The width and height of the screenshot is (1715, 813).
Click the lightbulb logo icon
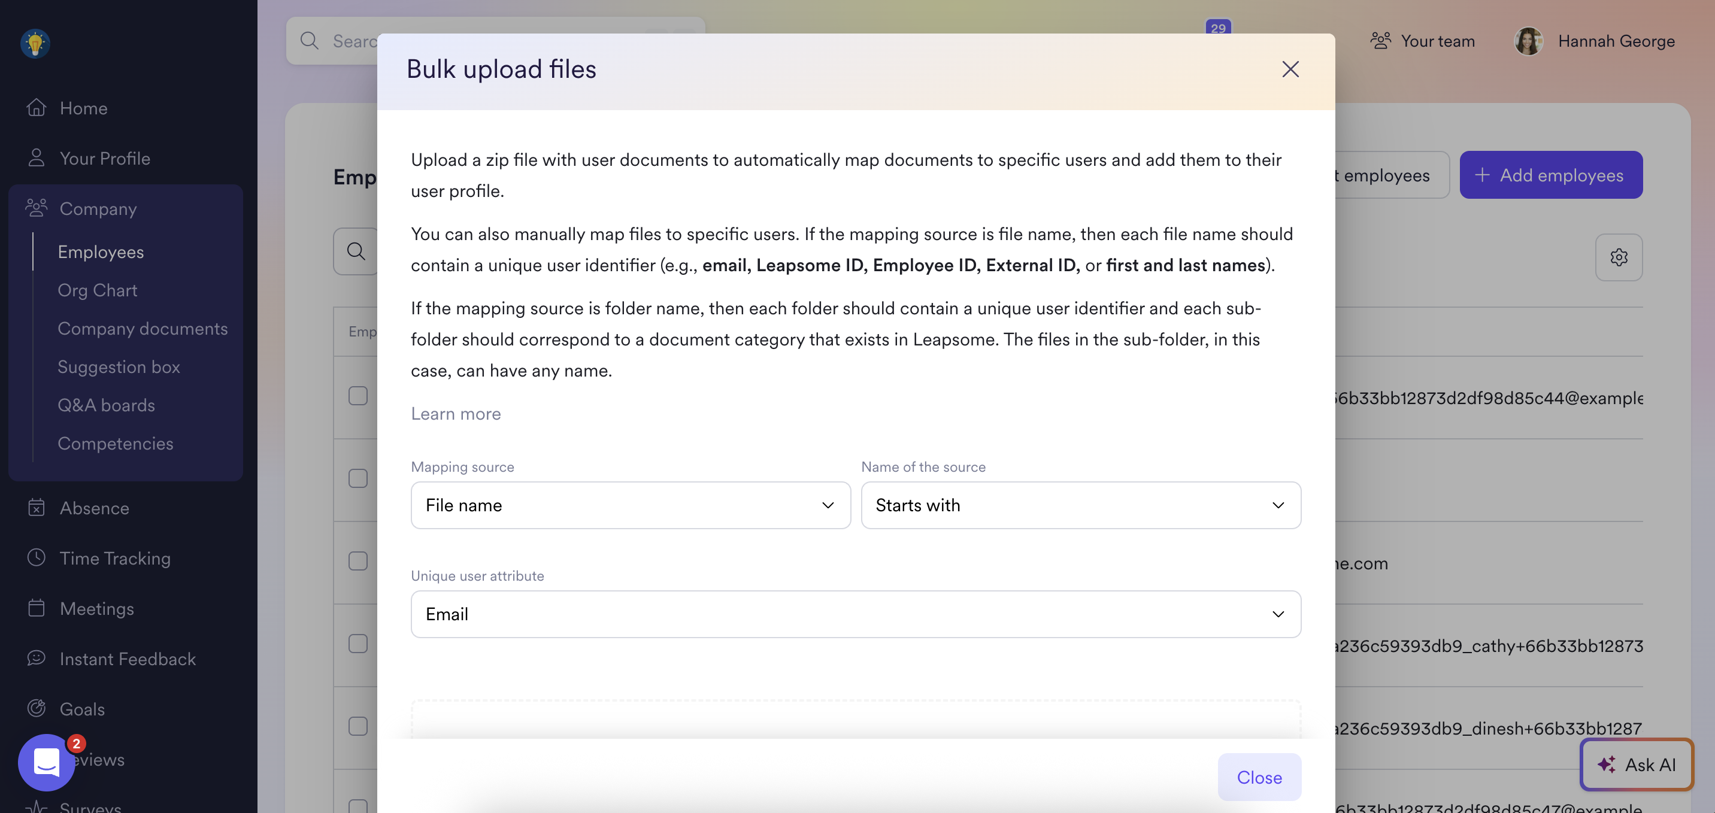(35, 44)
